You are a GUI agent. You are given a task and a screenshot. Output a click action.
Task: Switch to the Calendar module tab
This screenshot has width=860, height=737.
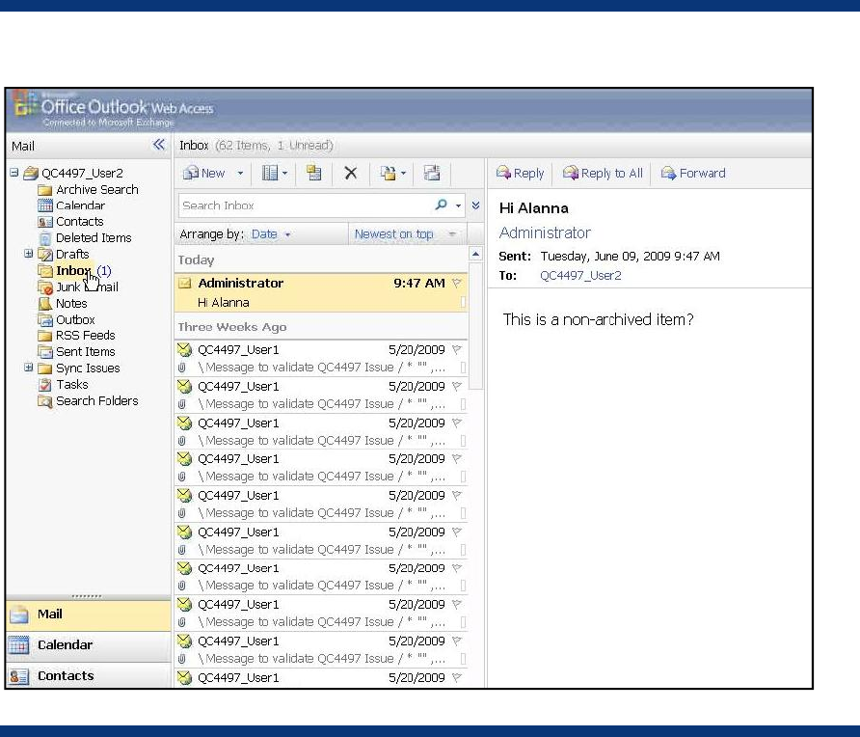pos(89,645)
